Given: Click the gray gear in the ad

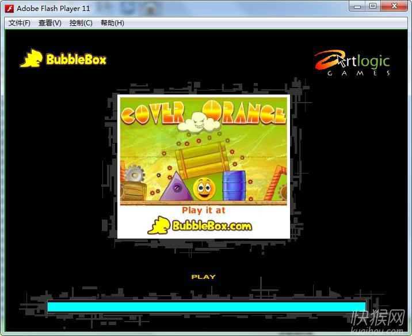Looking at the screenshot, I should [135, 173].
